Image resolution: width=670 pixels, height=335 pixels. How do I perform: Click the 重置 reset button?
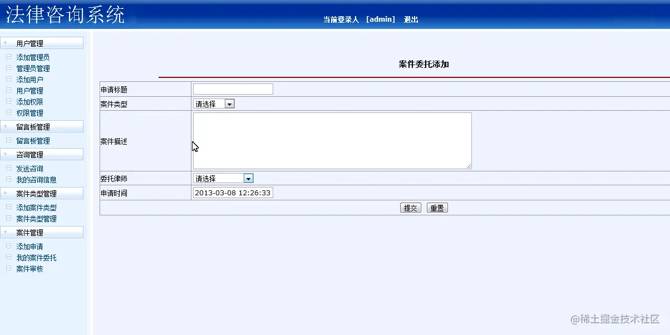(x=437, y=207)
